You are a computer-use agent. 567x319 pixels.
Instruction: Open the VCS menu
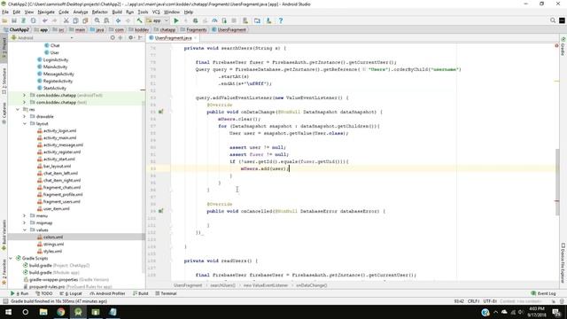156,12
